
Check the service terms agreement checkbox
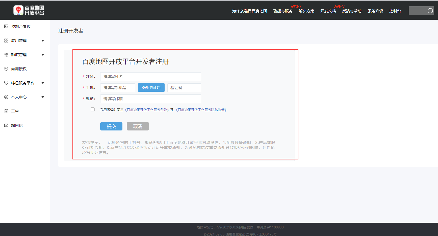click(93, 109)
